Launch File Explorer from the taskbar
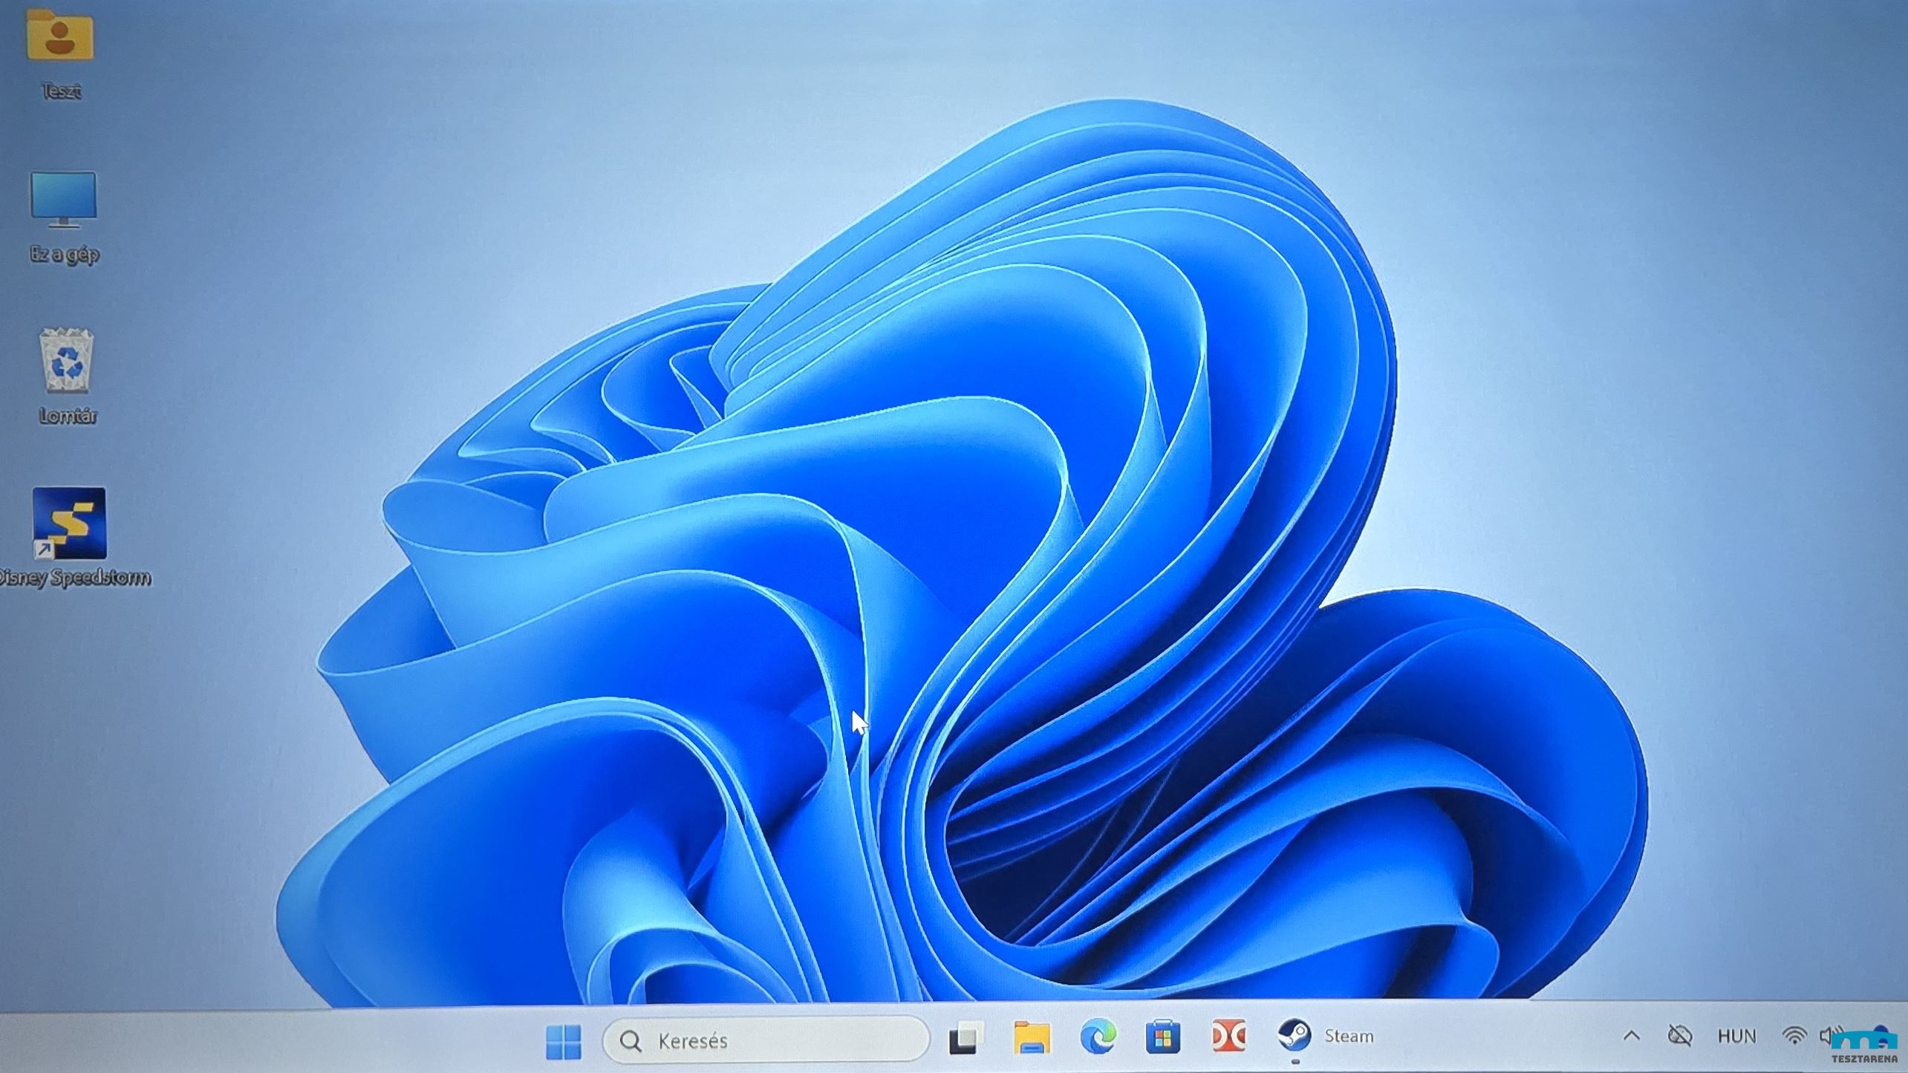The height and width of the screenshot is (1073, 1908). 1032,1037
